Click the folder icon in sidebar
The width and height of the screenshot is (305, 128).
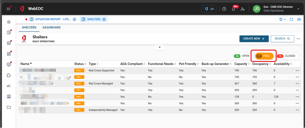9,107
